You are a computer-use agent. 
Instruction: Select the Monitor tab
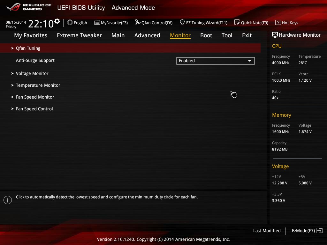(180, 35)
